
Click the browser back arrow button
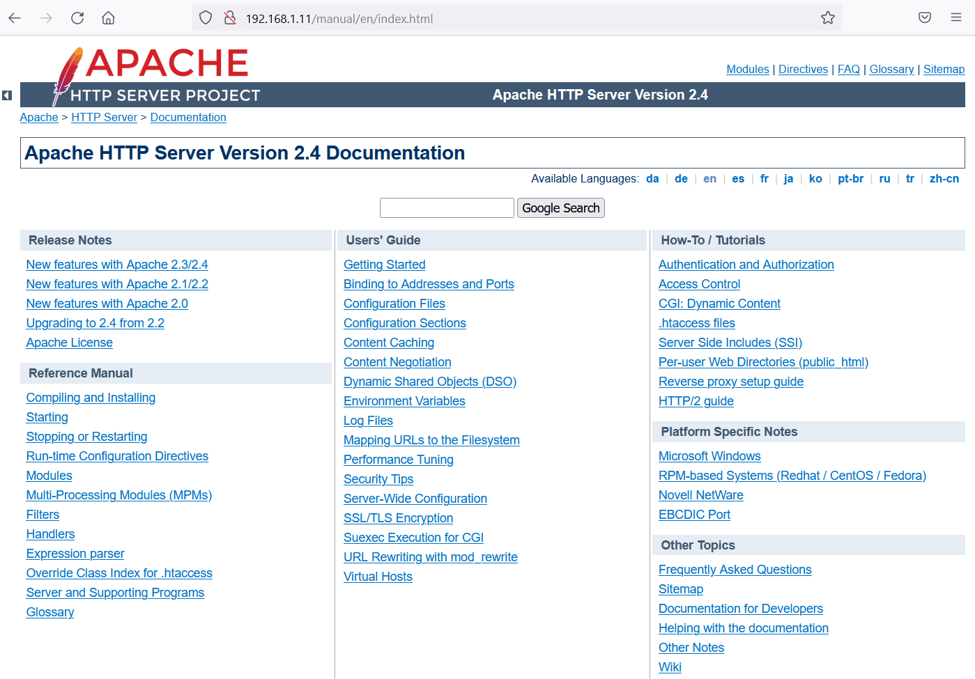(15, 18)
